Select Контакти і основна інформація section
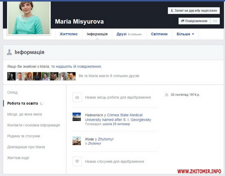The height and width of the screenshot is (176, 225). coord(34,125)
